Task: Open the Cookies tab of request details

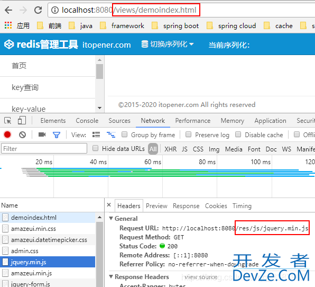Action: (x=216, y=206)
